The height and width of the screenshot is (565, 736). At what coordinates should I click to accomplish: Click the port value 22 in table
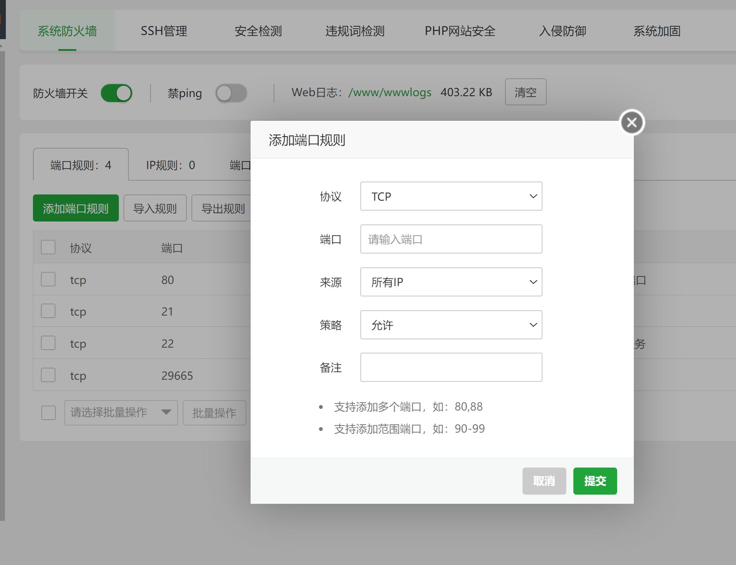point(168,343)
